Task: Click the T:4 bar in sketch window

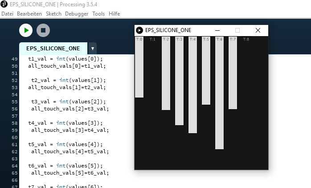Action: coord(192,85)
